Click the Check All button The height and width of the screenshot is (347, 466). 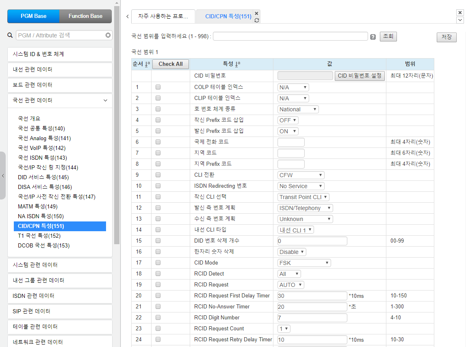tap(171, 64)
